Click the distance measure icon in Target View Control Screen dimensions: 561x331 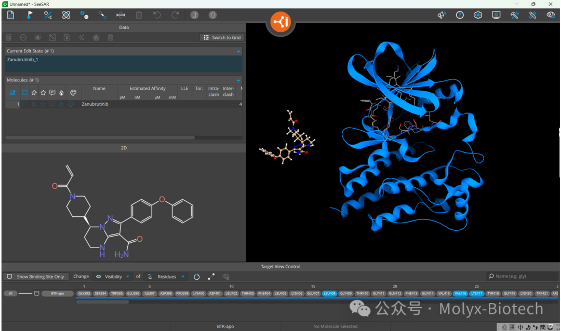(x=211, y=277)
